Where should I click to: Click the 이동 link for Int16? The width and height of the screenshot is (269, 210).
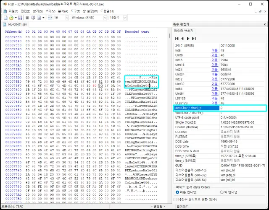click(x=215, y=60)
